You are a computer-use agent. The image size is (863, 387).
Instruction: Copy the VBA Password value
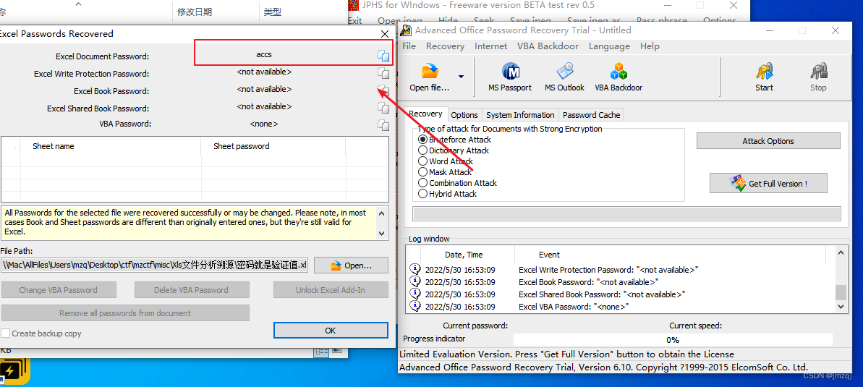383,125
